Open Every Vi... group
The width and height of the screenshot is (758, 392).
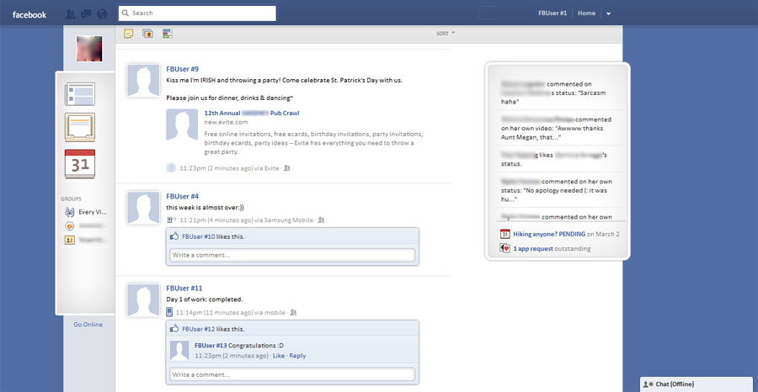coord(93,212)
